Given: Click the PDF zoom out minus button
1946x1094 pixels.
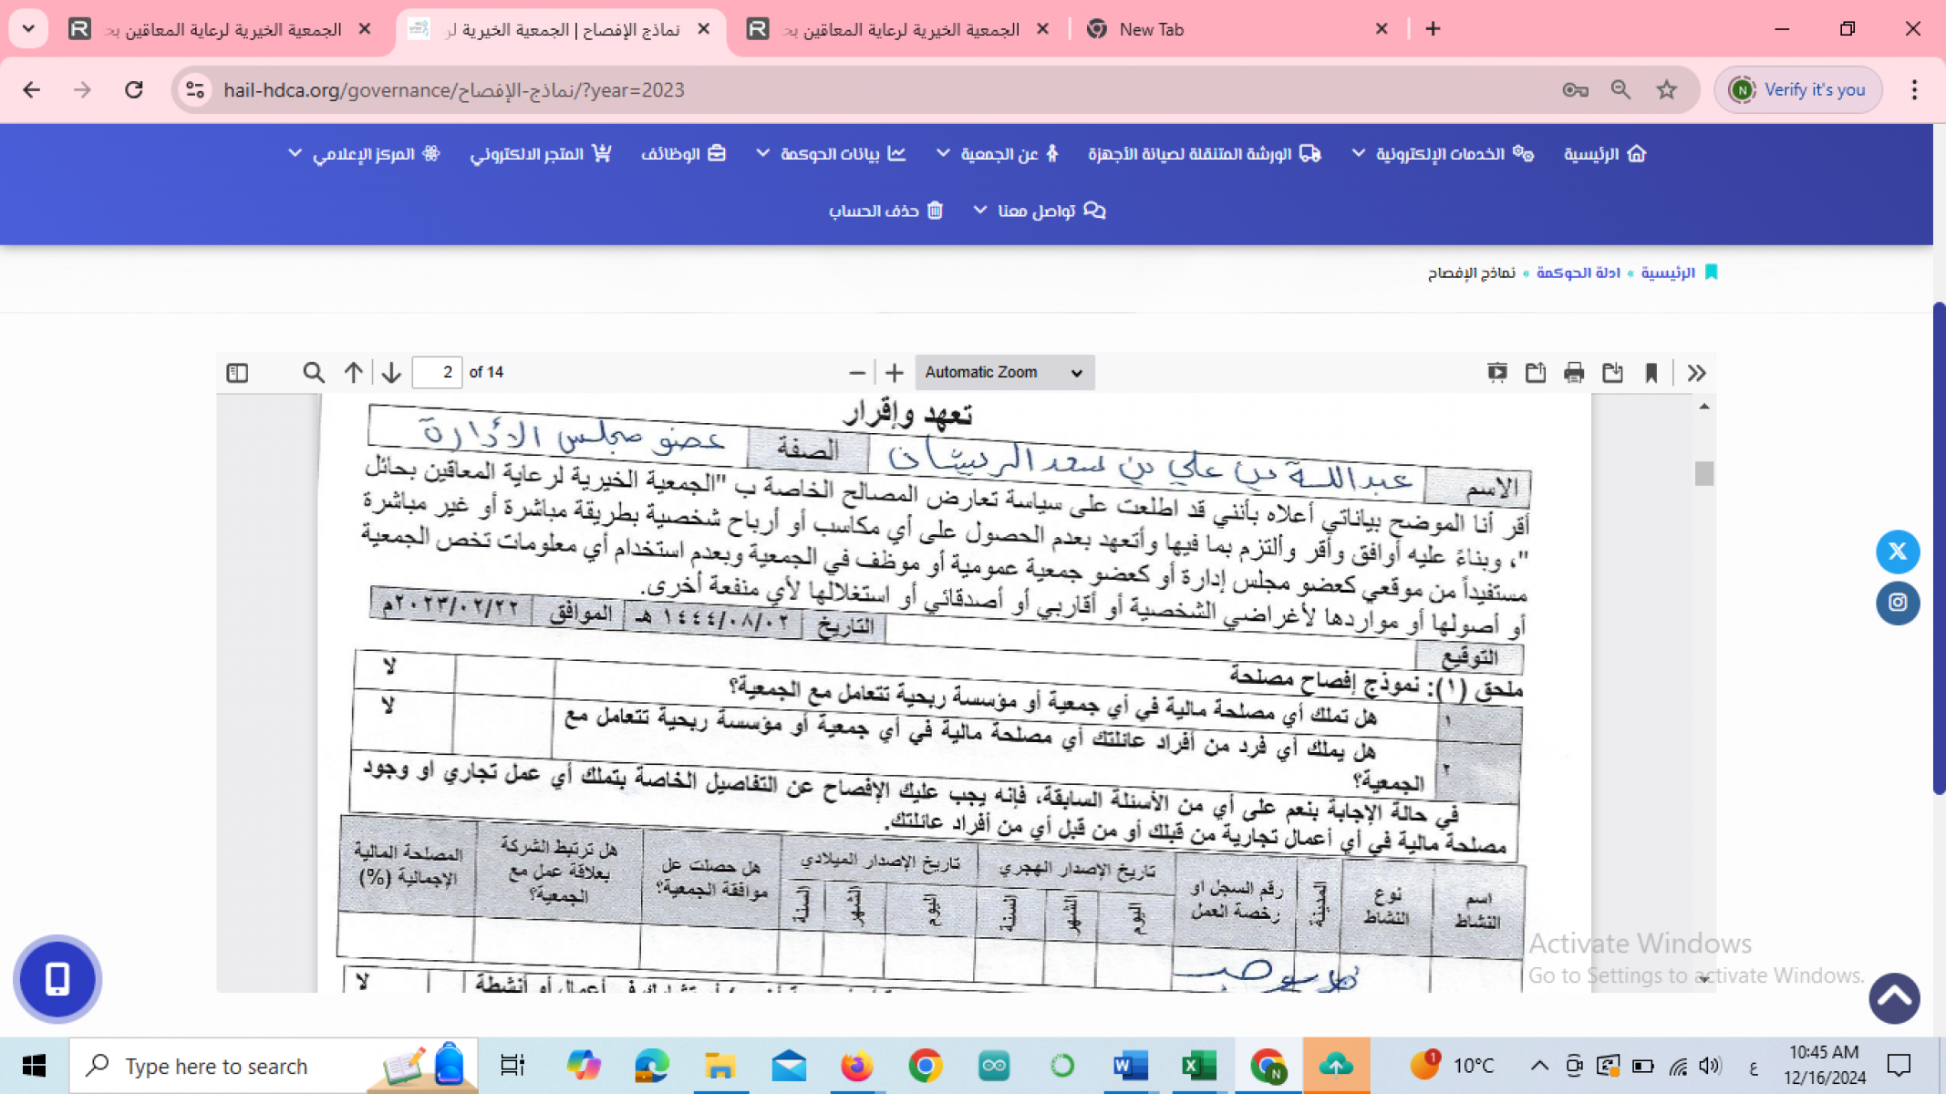Looking at the screenshot, I should pyautogui.click(x=856, y=373).
